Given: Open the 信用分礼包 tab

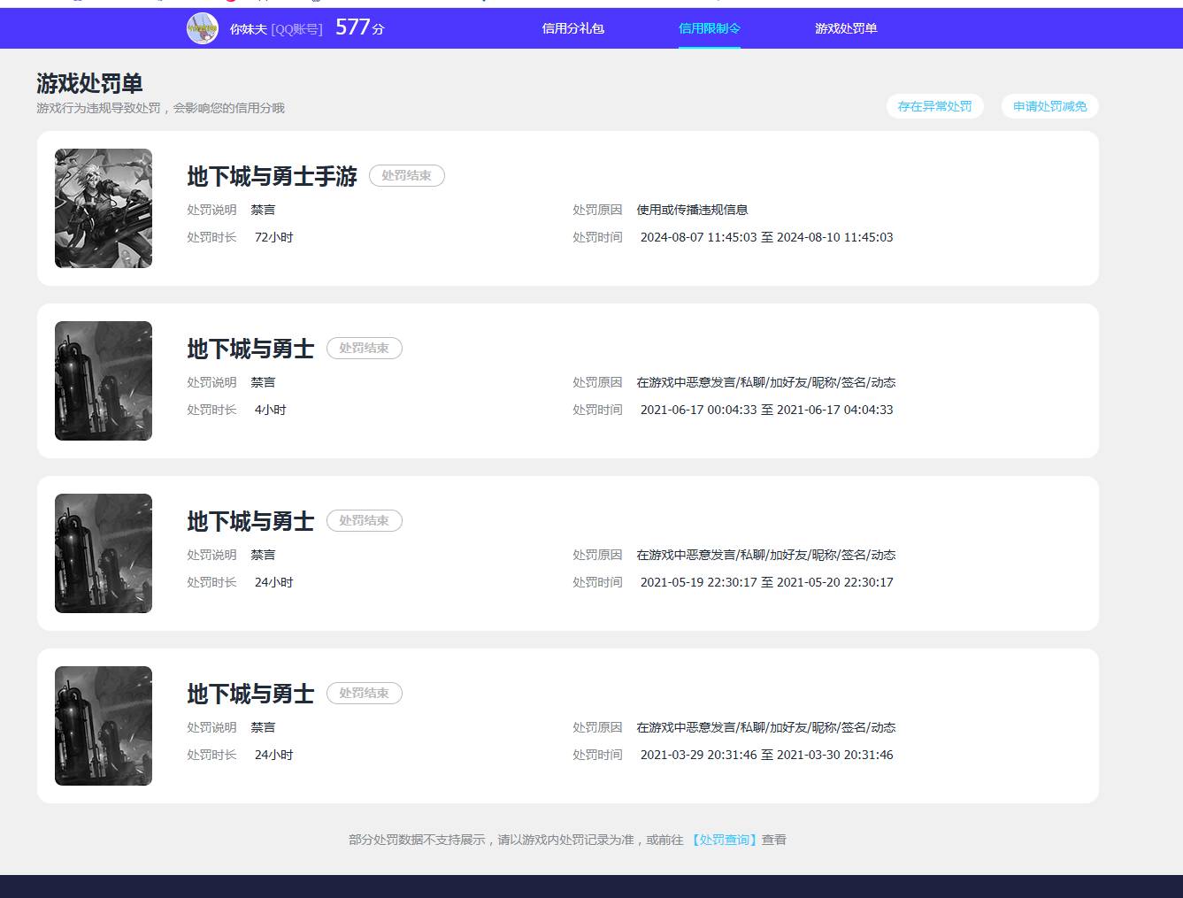Looking at the screenshot, I should pyautogui.click(x=572, y=28).
